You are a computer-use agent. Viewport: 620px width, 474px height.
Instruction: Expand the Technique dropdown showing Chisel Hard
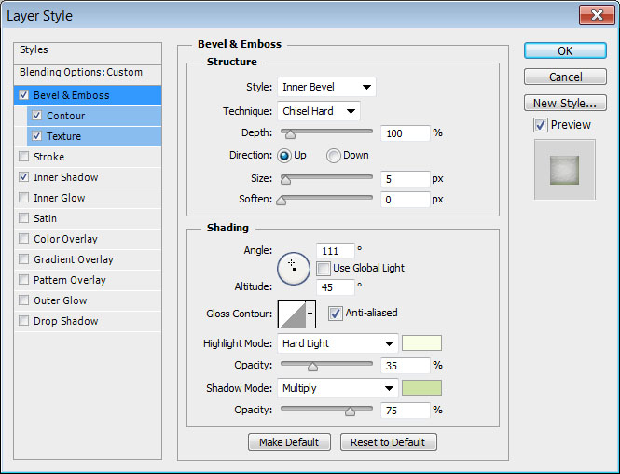tap(319, 111)
